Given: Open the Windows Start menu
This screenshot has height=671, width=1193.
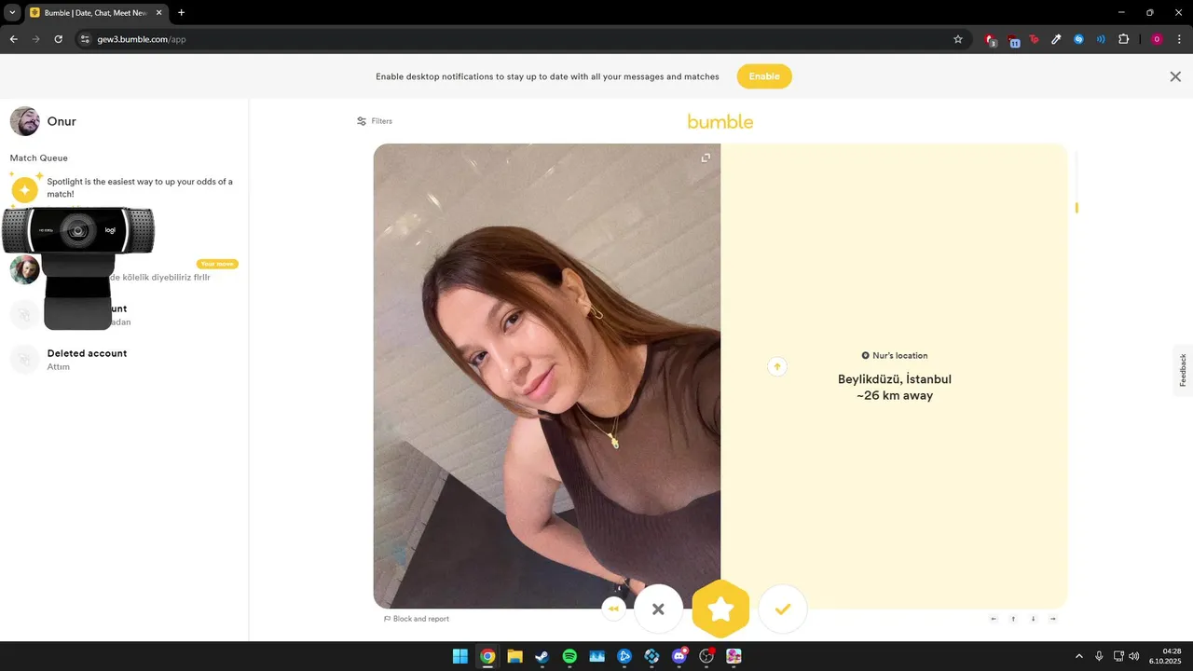Looking at the screenshot, I should [x=460, y=656].
